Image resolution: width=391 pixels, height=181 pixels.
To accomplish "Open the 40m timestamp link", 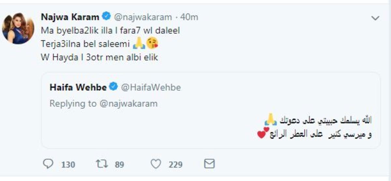I will tap(189, 17).
